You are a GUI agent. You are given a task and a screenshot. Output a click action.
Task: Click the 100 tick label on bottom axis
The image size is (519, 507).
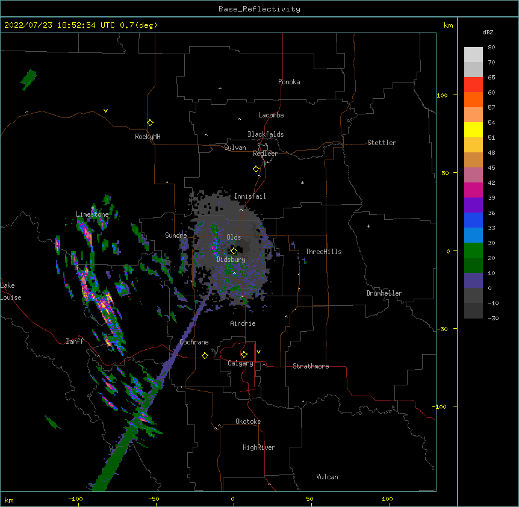coord(387,499)
